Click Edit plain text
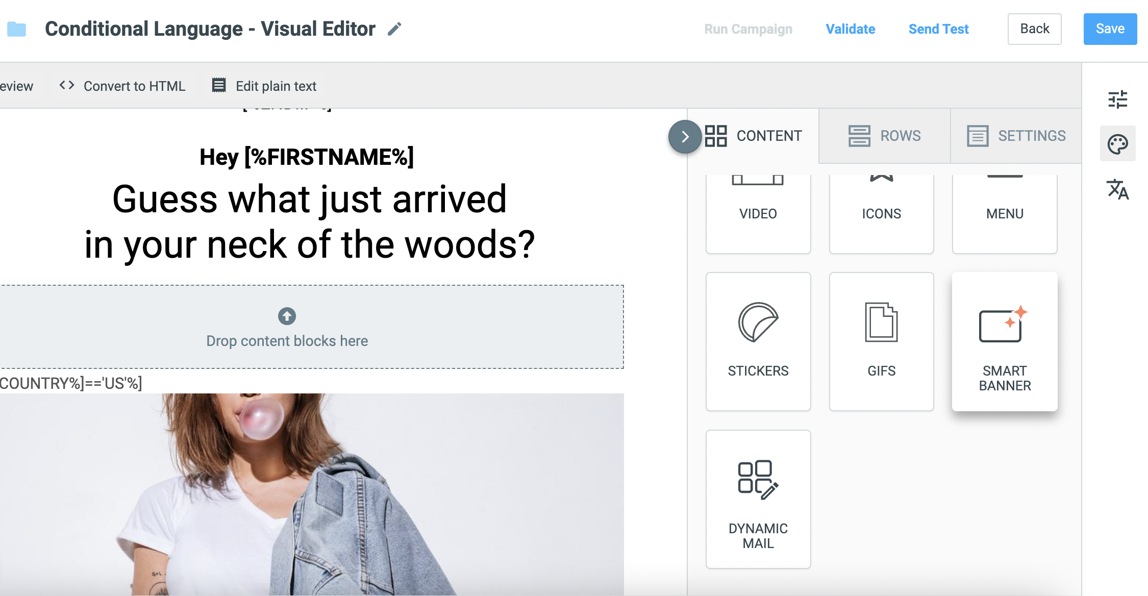The image size is (1148, 596). (264, 86)
